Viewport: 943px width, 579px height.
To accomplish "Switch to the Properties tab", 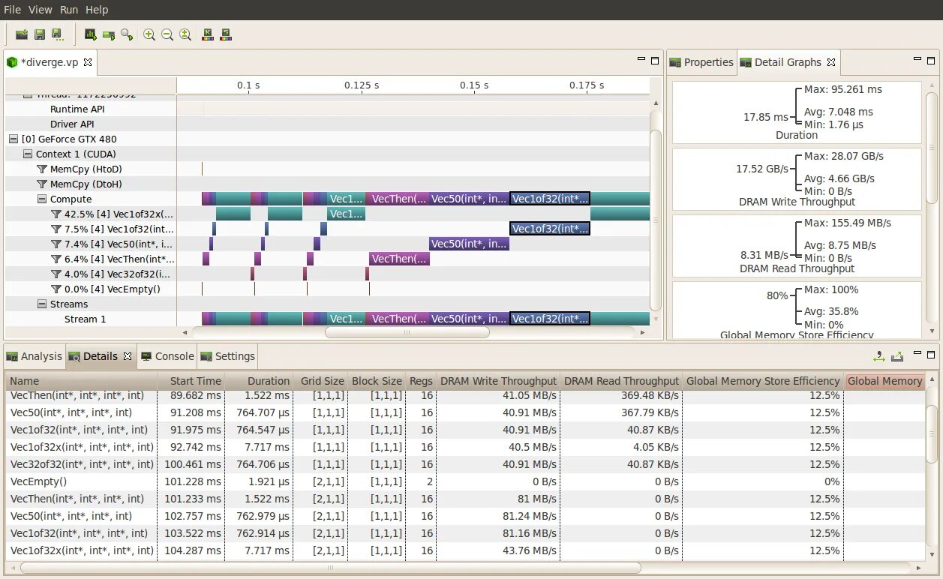I will point(701,62).
